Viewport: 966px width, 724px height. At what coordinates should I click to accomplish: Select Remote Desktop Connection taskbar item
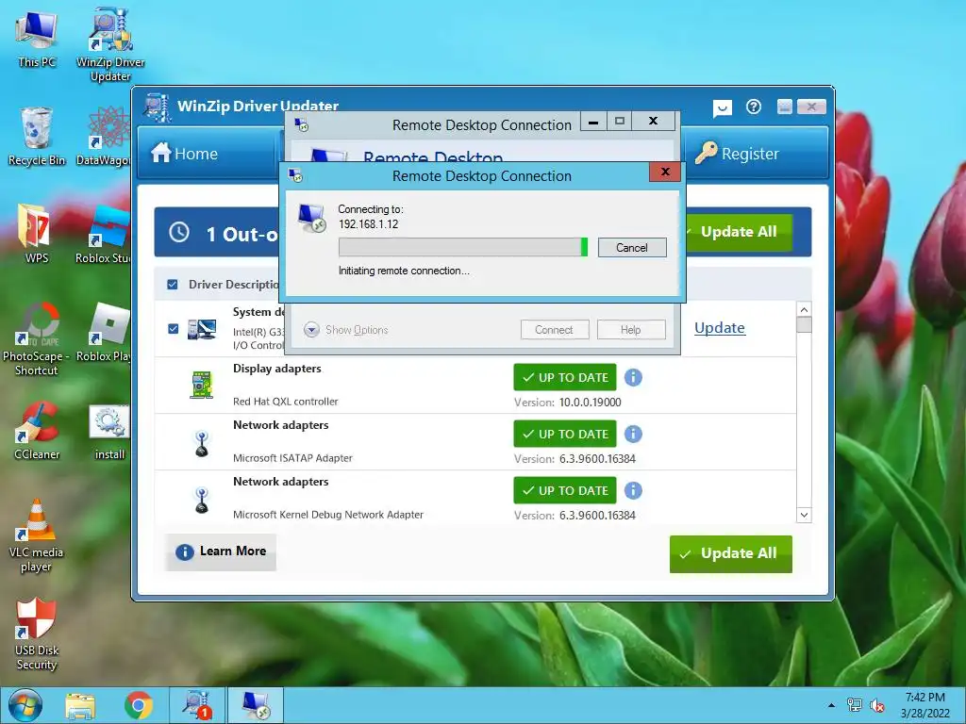point(256,705)
